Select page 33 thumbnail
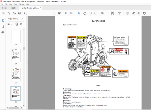 16,36
